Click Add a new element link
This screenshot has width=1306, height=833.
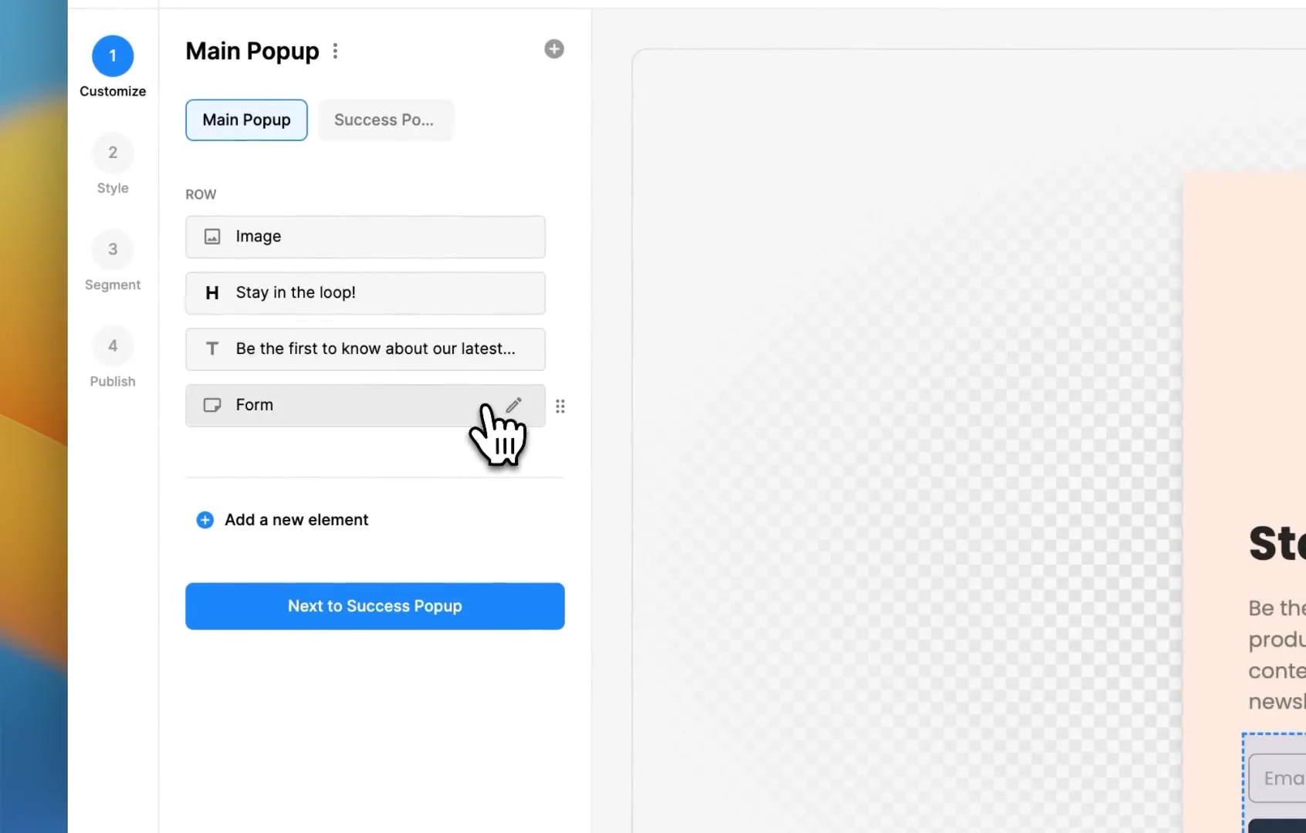coord(296,520)
